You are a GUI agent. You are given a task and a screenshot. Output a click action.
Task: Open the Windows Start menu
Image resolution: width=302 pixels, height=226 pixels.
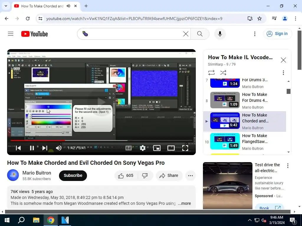[7, 220]
